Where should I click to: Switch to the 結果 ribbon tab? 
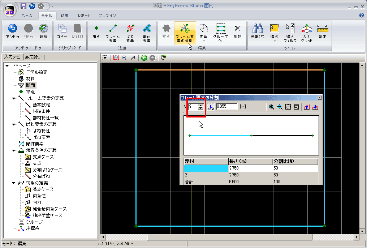[x=65, y=16]
